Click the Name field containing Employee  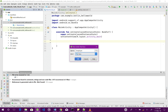pyautogui.click(x=85, y=51)
